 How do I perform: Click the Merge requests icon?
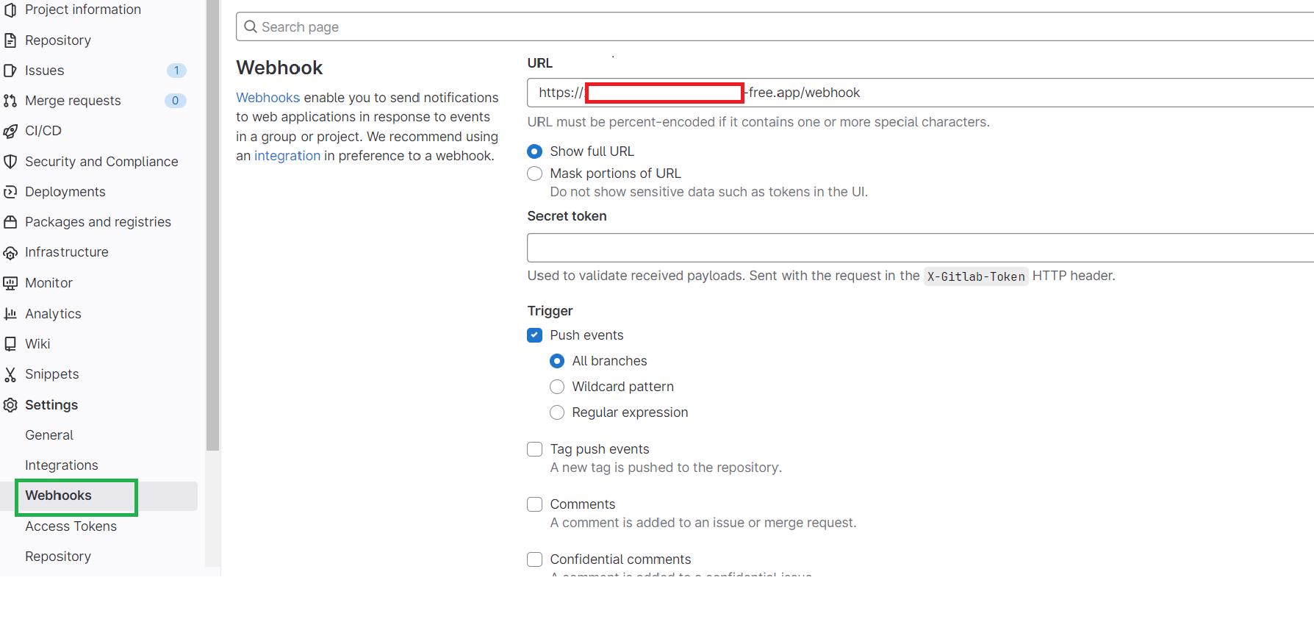tap(10, 101)
